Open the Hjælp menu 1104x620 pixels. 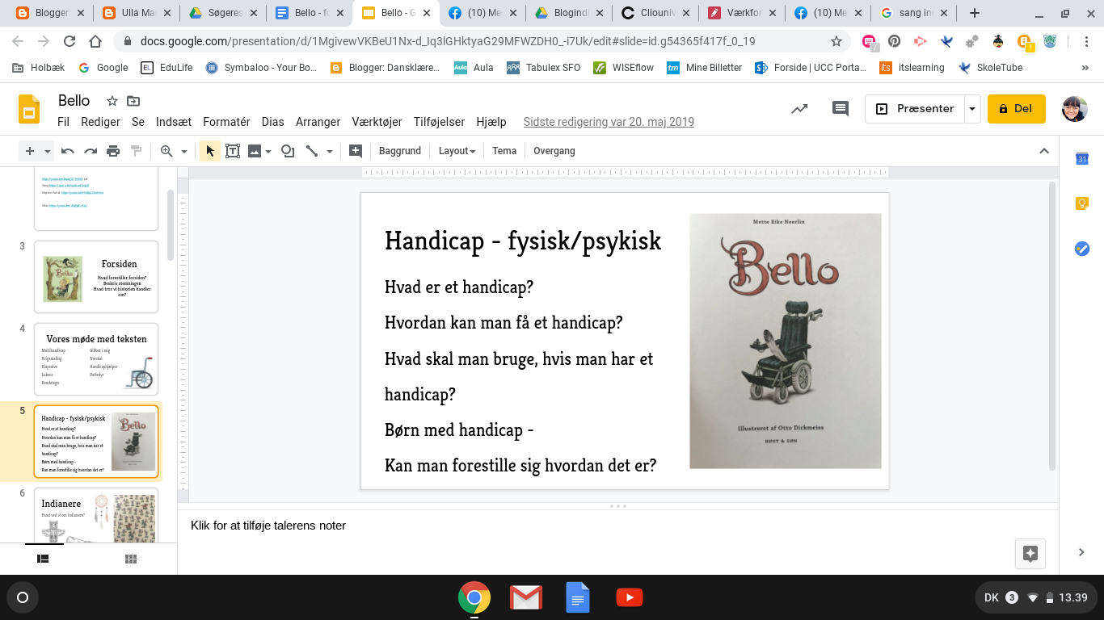point(491,122)
